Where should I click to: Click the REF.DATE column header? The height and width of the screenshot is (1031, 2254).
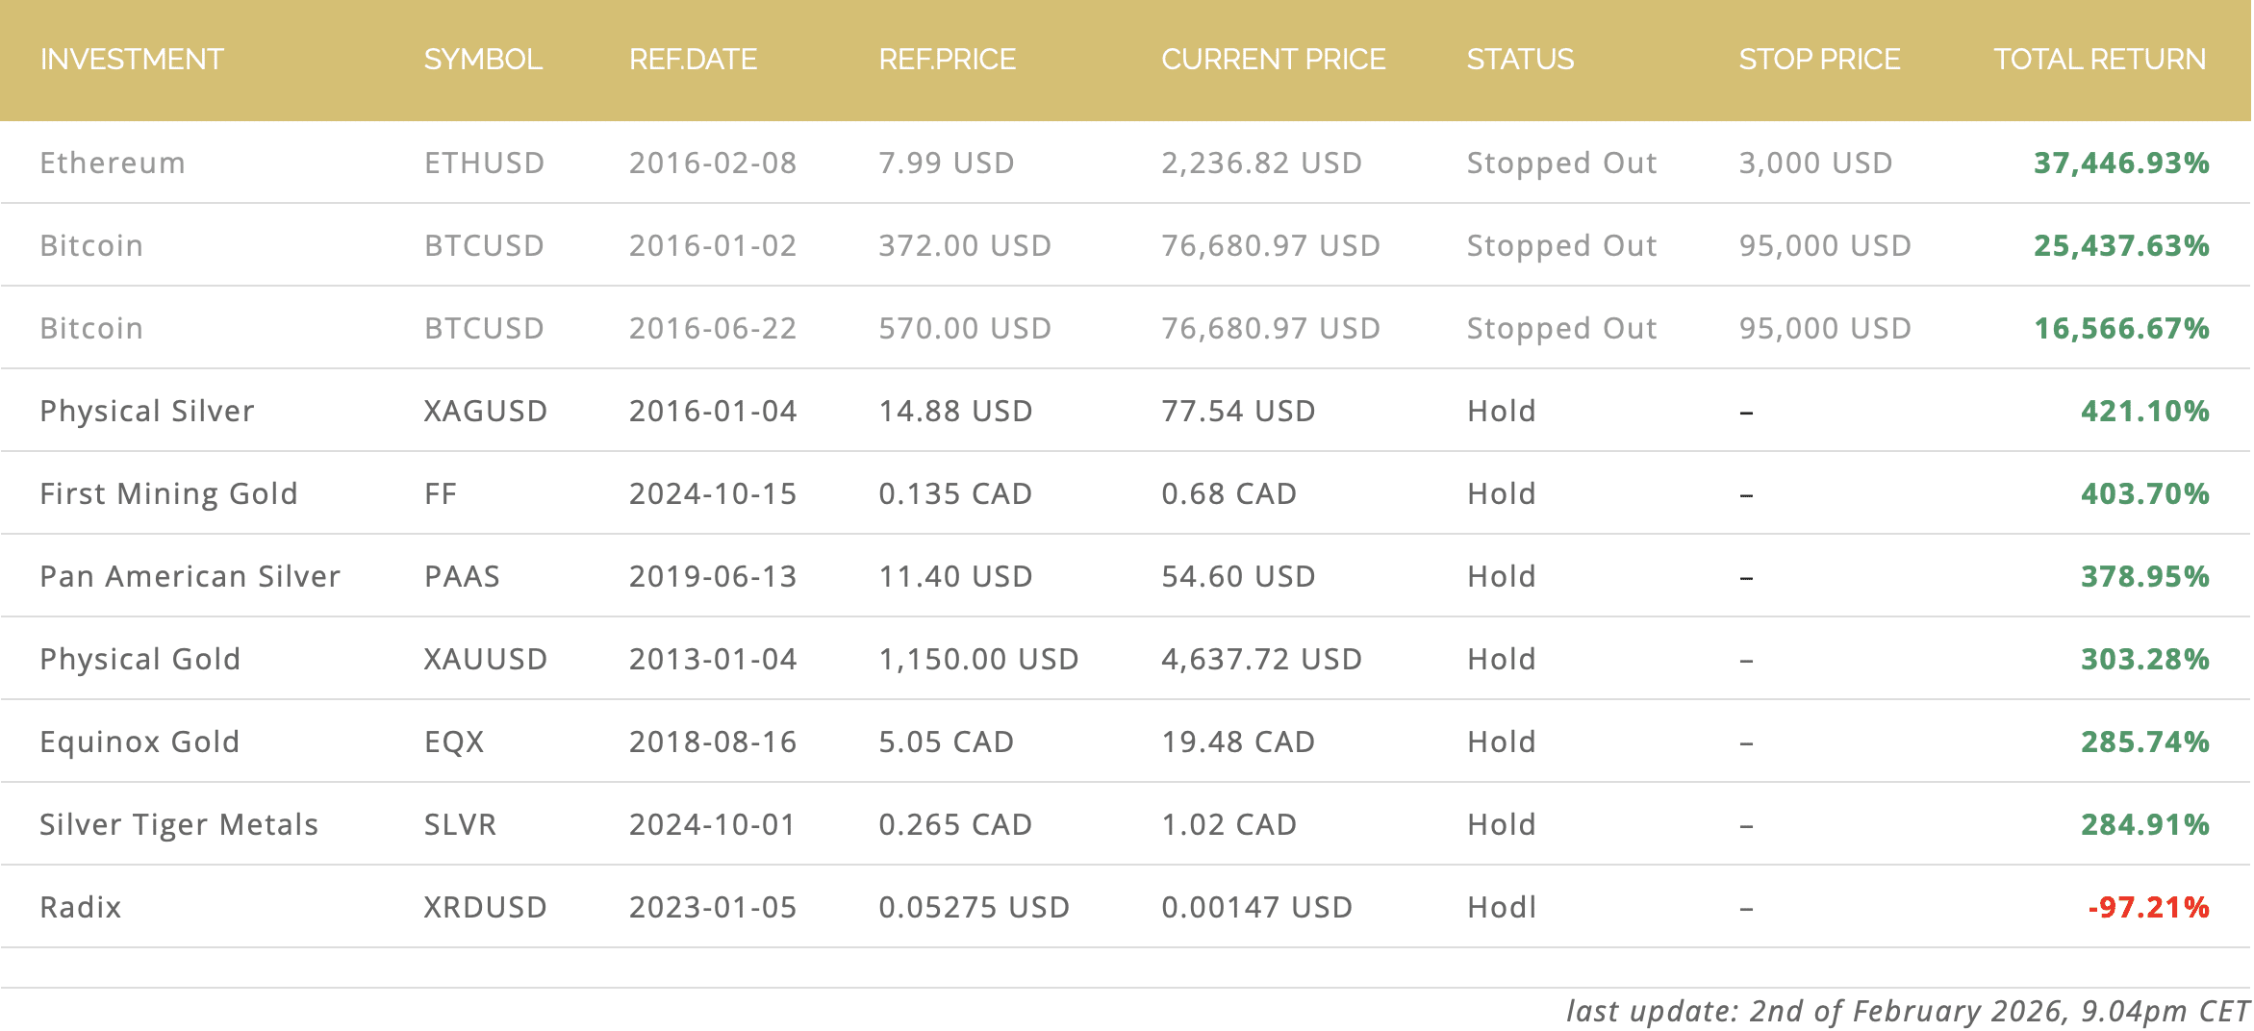tap(693, 60)
